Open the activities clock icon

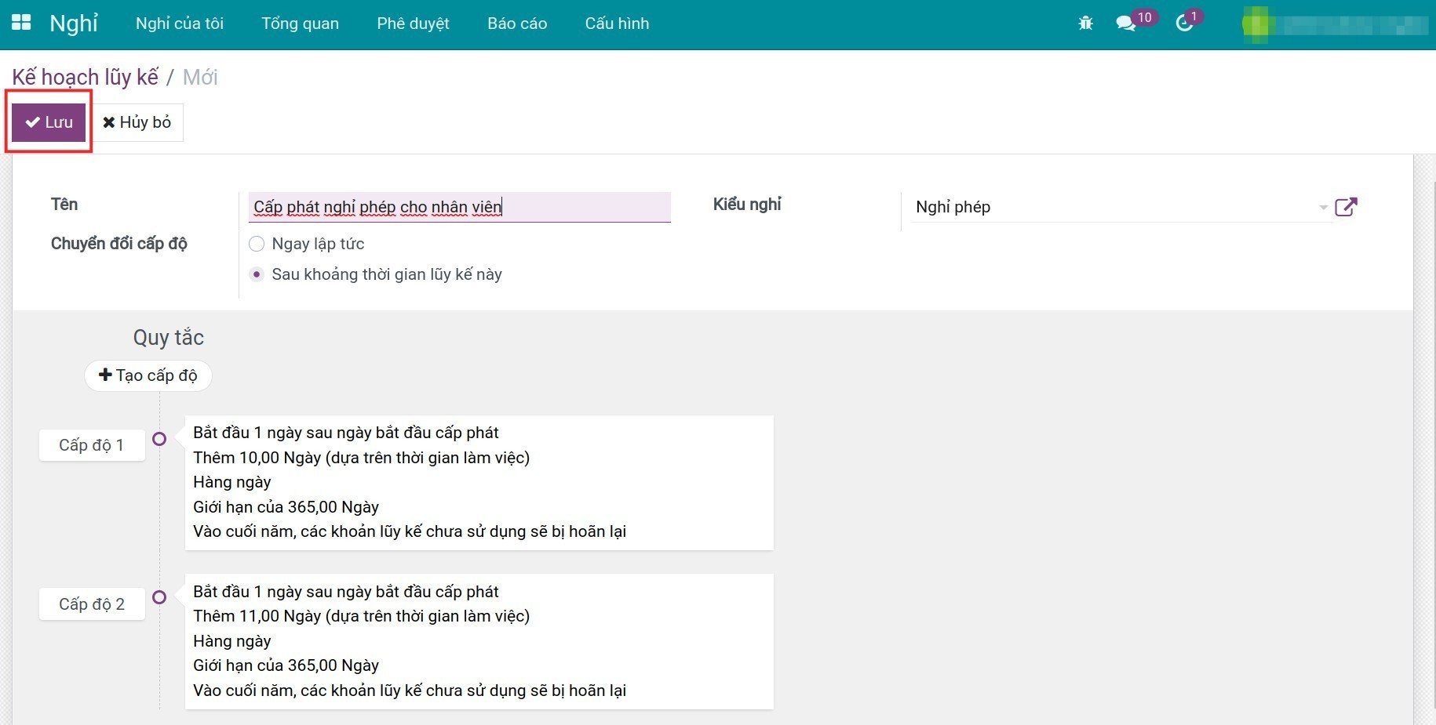(x=1184, y=24)
